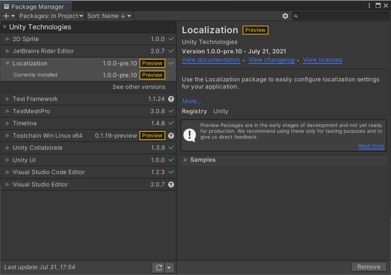The image size is (391, 275).
Task: Select the Unity Collaborate package name
Action: pyautogui.click(x=37, y=148)
